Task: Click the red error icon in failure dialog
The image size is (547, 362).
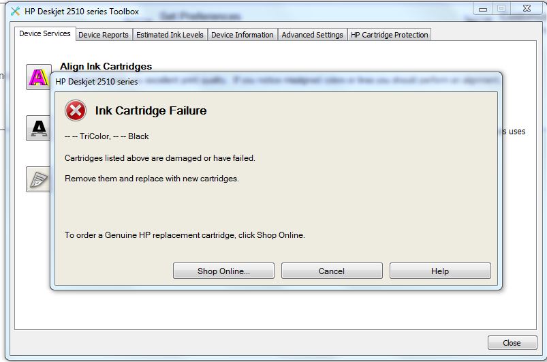Action: [76, 110]
